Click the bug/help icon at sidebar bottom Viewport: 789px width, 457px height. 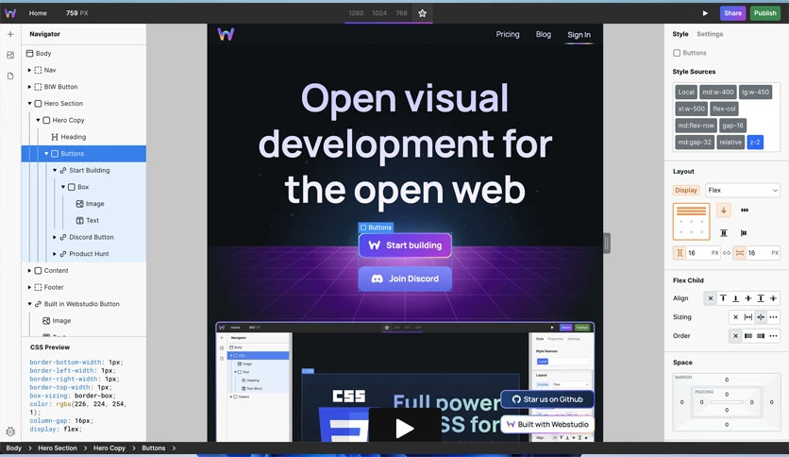point(10,432)
